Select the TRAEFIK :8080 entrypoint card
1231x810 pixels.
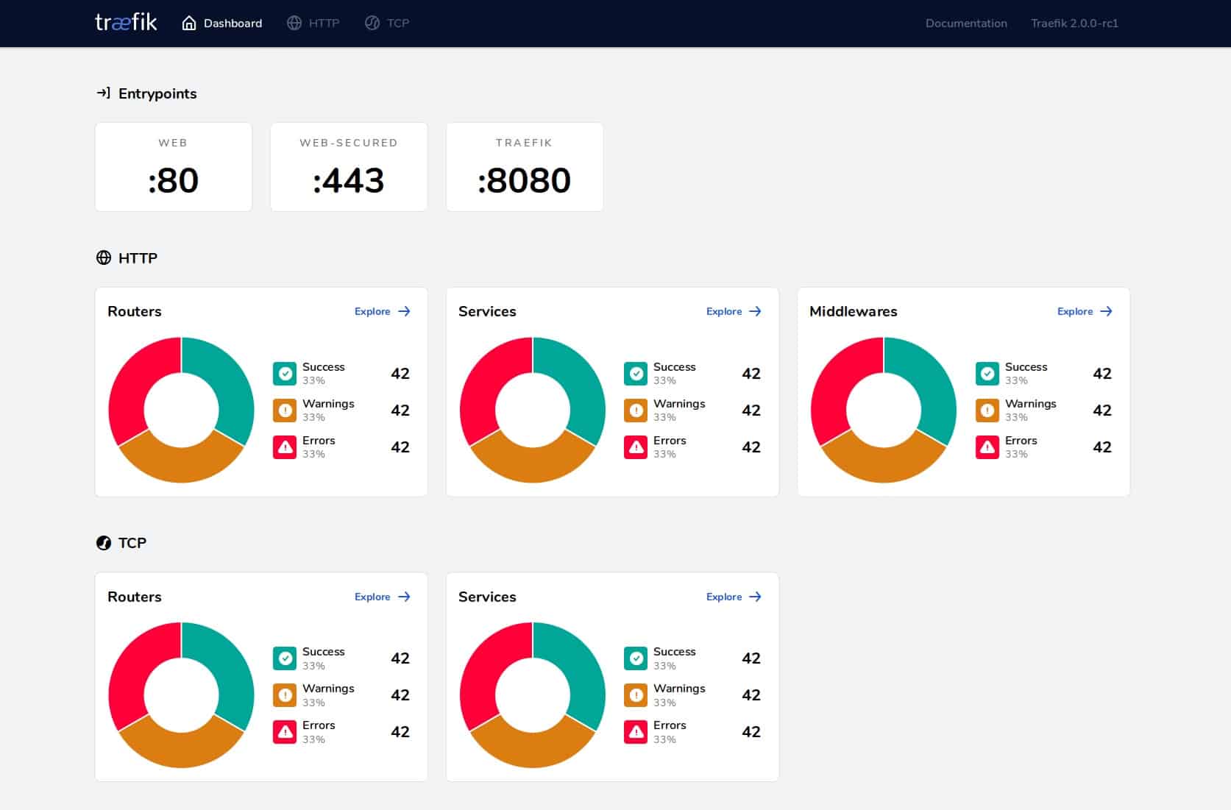(525, 167)
